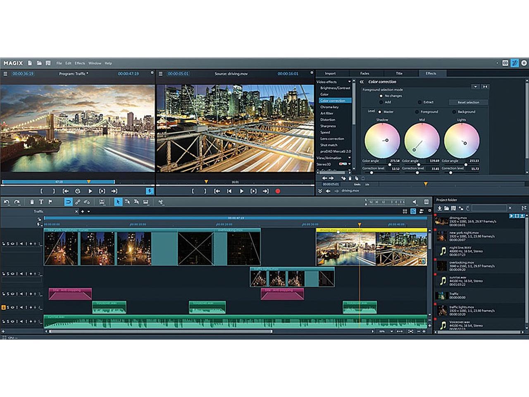
Task: Switch to the Fades tab
Action: click(x=365, y=74)
